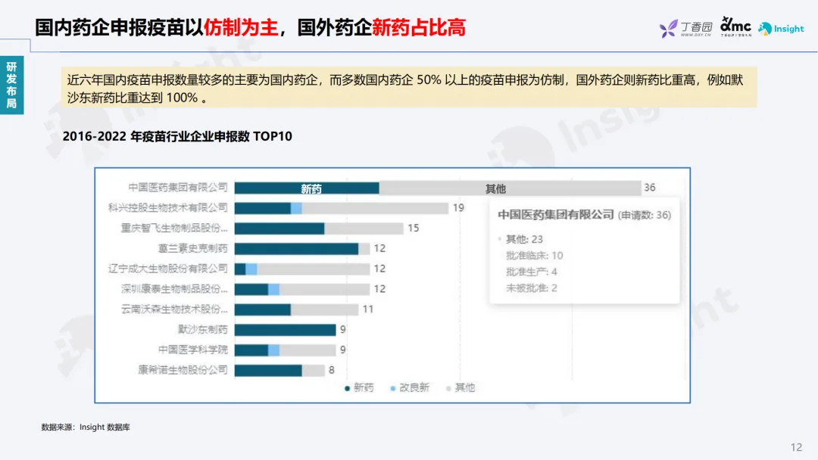Image resolution: width=818 pixels, height=460 pixels.
Task: Click the 葛兰素史克制药 dark blue bar
Action: pos(296,248)
